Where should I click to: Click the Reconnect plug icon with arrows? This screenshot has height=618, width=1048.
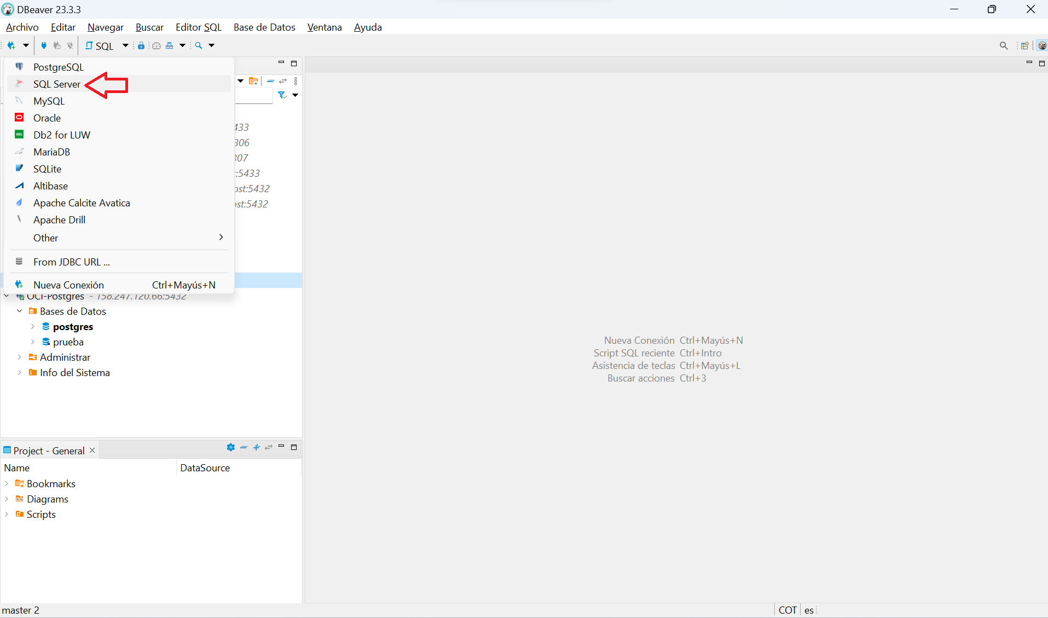pos(57,45)
